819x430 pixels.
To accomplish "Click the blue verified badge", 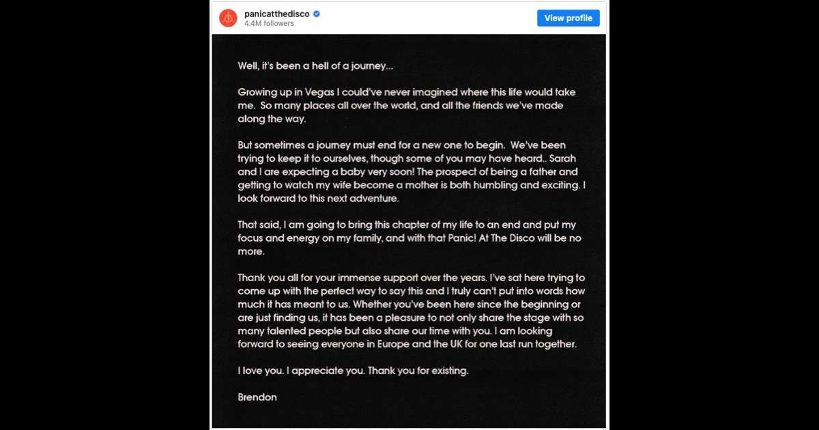I will pos(317,14).
